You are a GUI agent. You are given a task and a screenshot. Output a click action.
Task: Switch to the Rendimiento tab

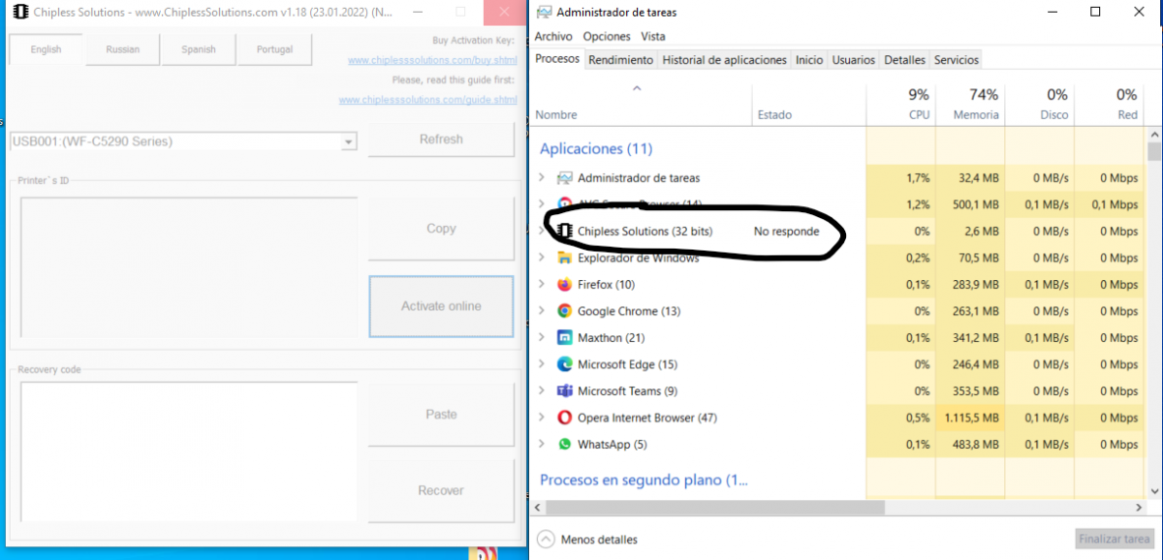click(x=620, y=60)
